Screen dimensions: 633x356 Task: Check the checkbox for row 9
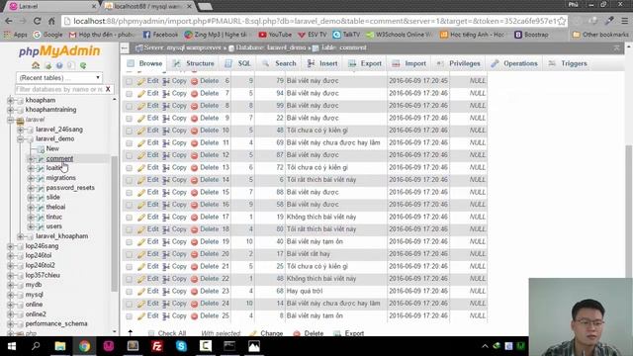point(129,119)
